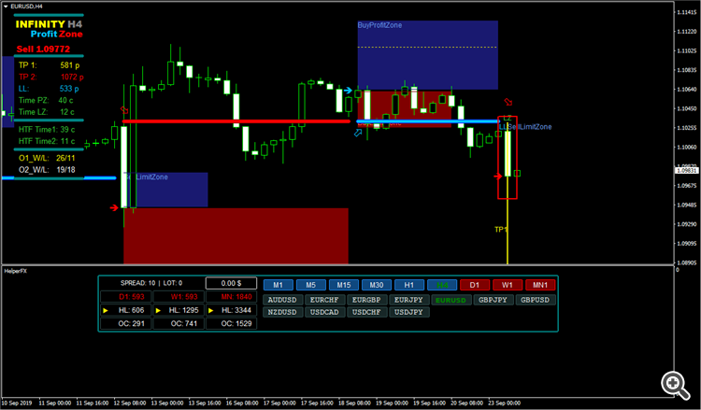Image resolution: width=701 pixels, height=410 pixels.
Task: Switch to the USDCAD pair
Action: pyautogui.click(x=324, y=312)
